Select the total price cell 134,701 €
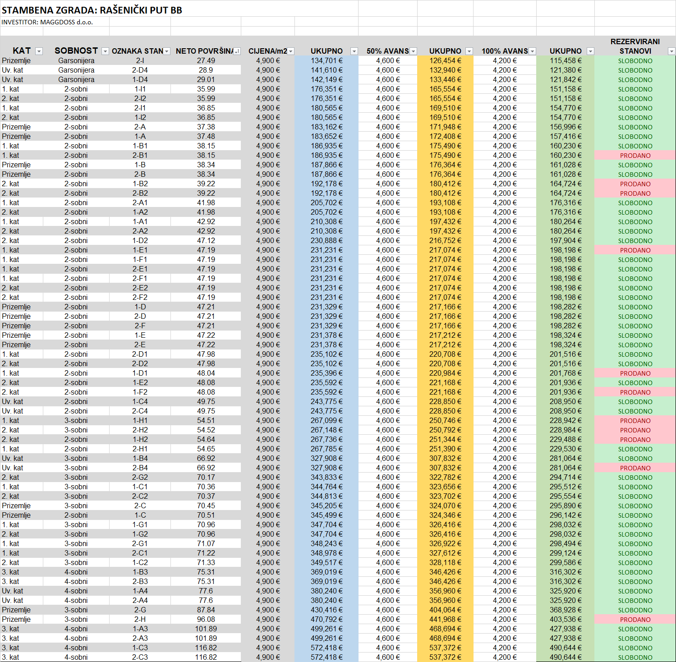This screenshot has width=676, height=662. [327, 60]
